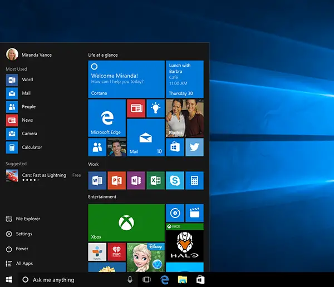Click the Windows Start button
Viewport: 334px width, 287px height.
[9, 280]
